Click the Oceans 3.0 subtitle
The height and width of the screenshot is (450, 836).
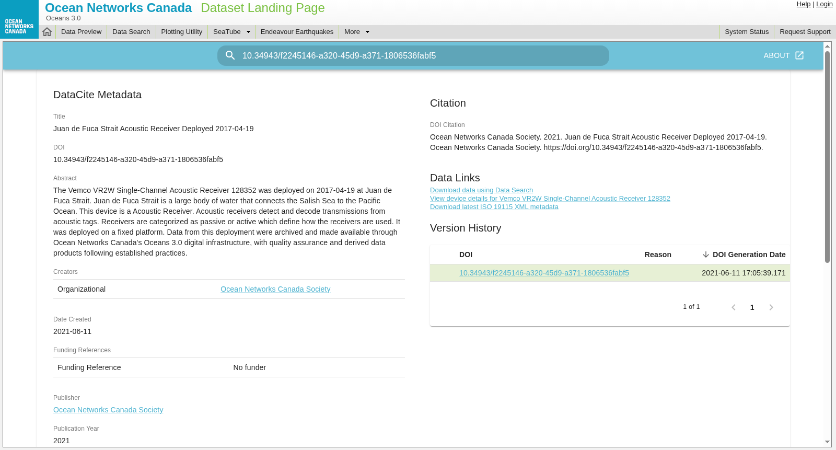[x=63, y=18]
